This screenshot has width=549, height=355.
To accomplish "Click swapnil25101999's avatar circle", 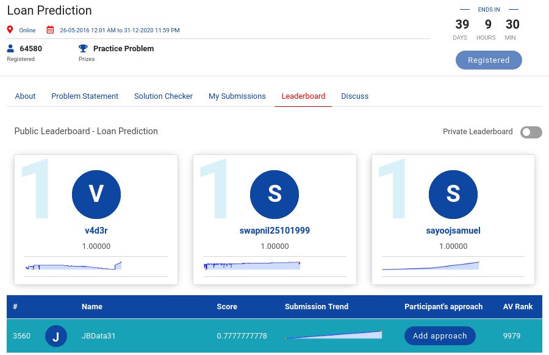I will click(274, 194).
